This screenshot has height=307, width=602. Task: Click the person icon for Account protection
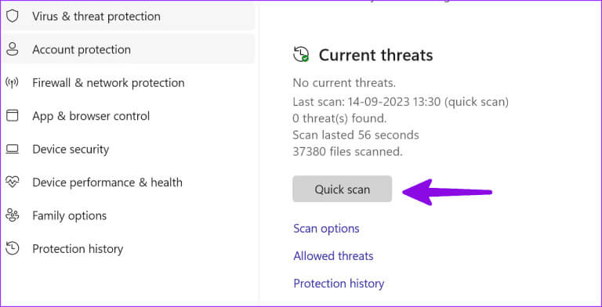(13, 49)
